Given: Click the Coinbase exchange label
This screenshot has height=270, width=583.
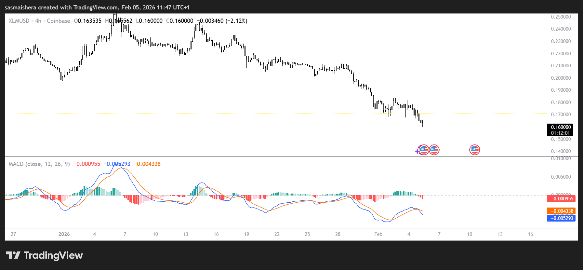Looking at the screenshot, I should (x=59, y=21).
